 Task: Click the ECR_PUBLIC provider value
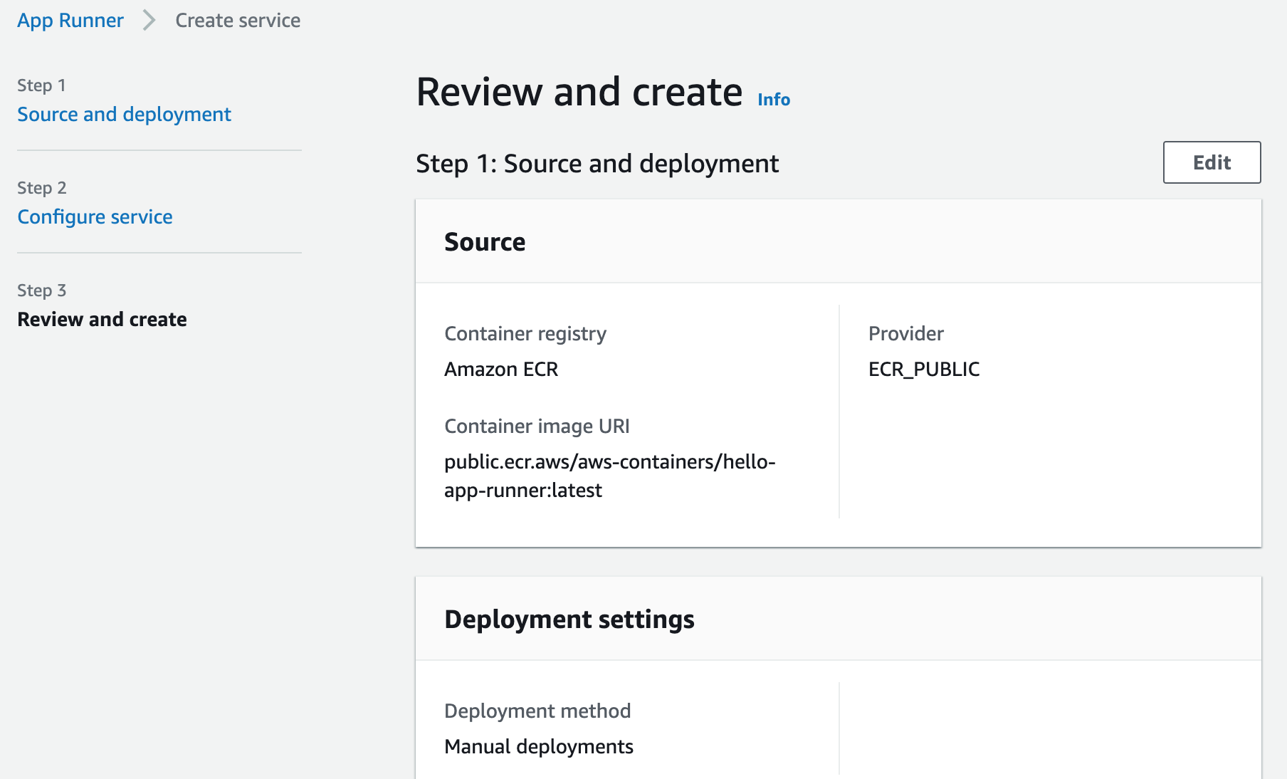(x=923, y=370)
